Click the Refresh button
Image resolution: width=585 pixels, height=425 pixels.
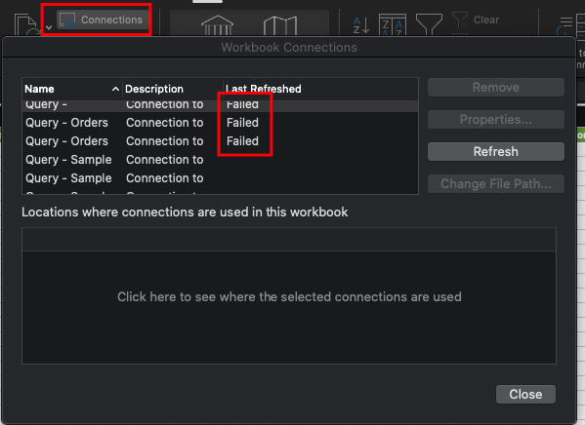point(496,152)
